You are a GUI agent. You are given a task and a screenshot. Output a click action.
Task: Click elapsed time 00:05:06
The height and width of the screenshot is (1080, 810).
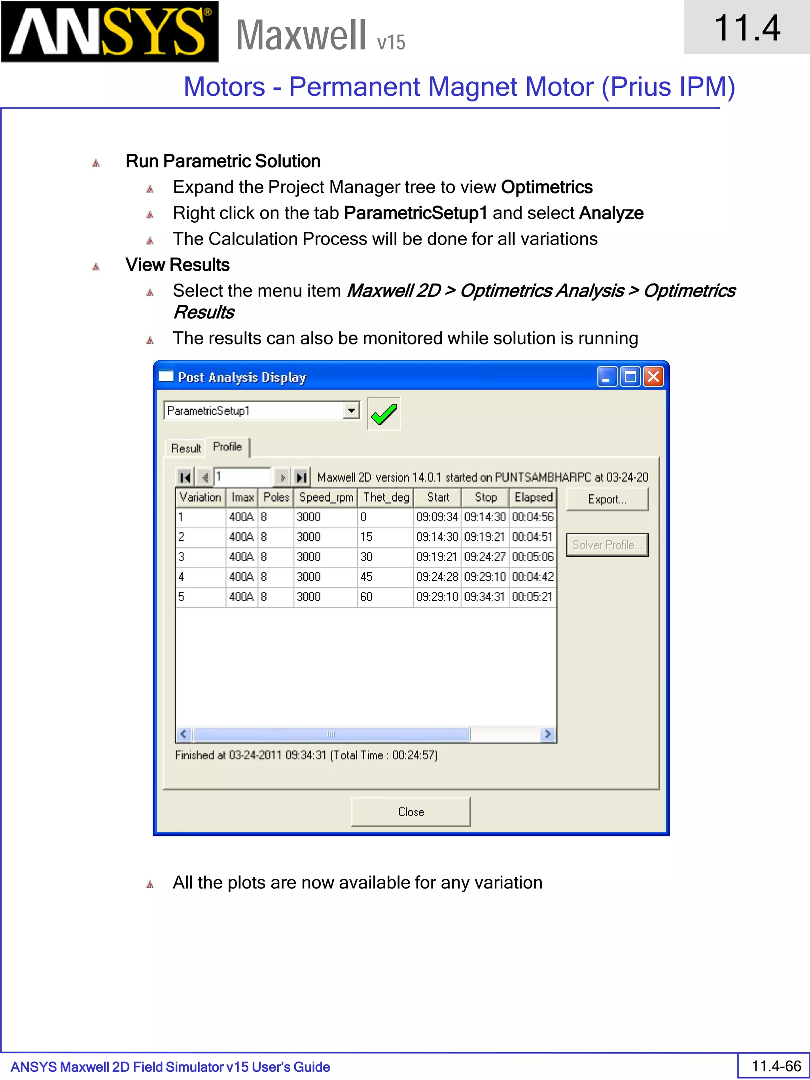click(533, 557)
